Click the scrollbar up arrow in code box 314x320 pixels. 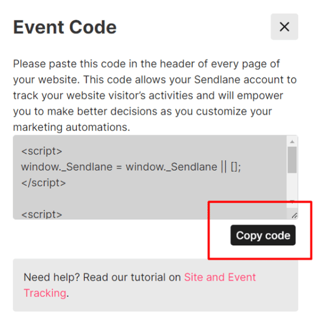tap(292, 142)
